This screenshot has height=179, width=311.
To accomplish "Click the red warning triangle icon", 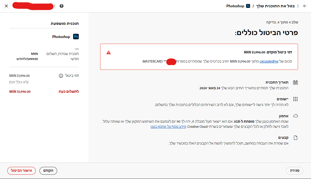I will [x=109, y=52].
